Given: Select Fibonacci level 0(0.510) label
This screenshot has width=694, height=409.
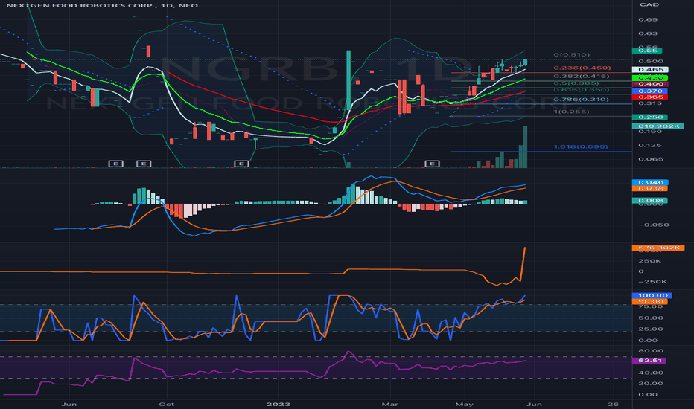Looking at the screenshot, I should (x=571, y=54).
